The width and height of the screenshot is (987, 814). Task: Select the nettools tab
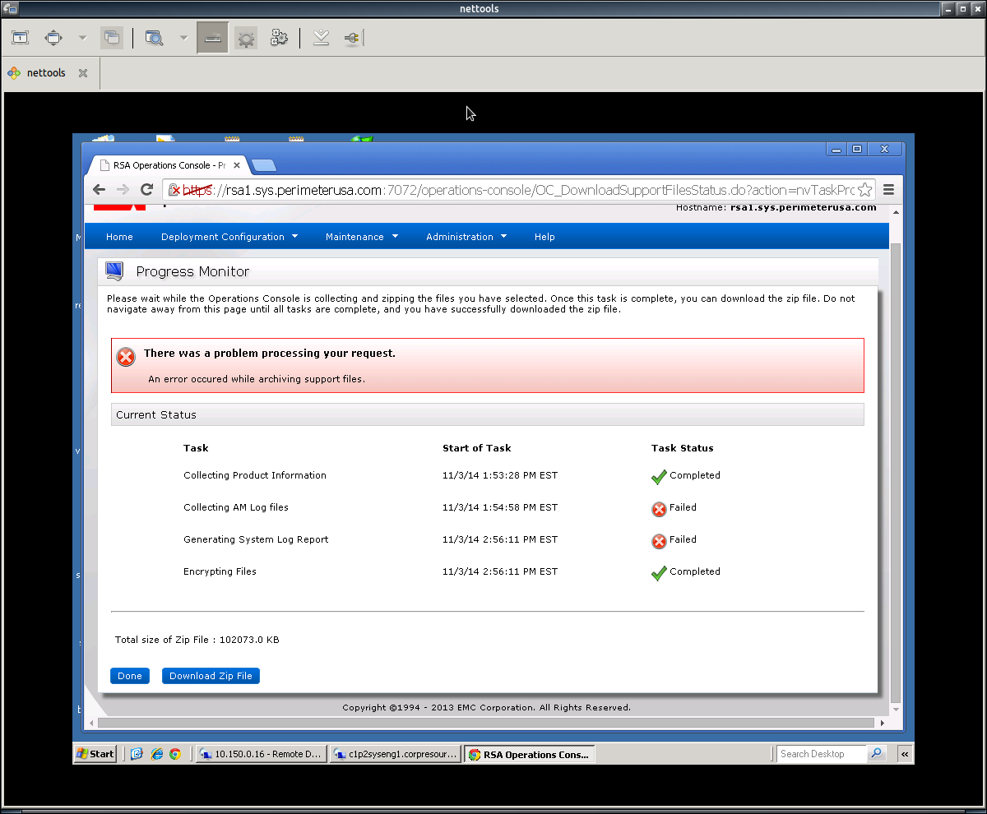(x=46, y=72)
